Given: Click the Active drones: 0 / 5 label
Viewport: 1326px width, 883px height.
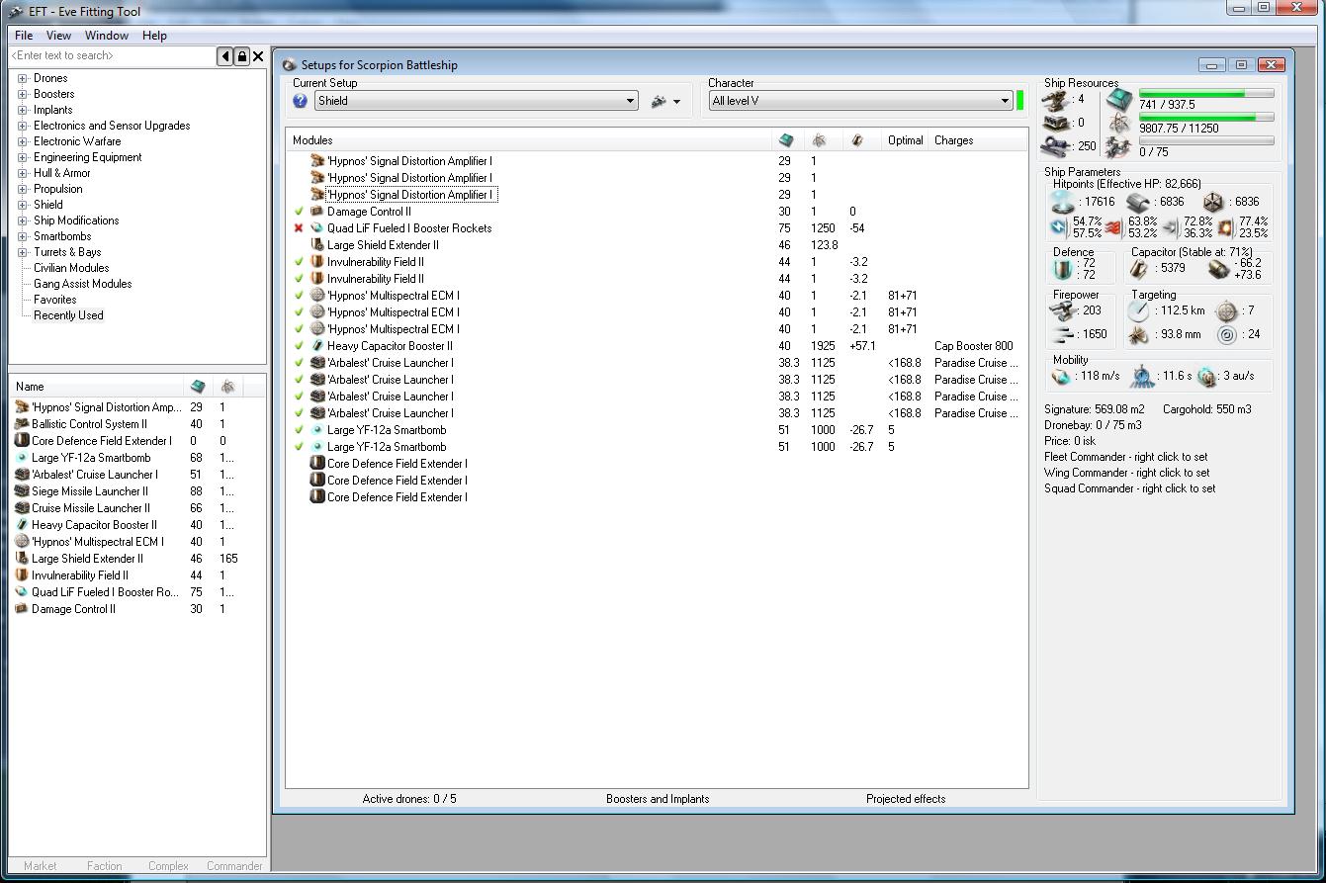Looking at the screenshot, I should (409, 799).
